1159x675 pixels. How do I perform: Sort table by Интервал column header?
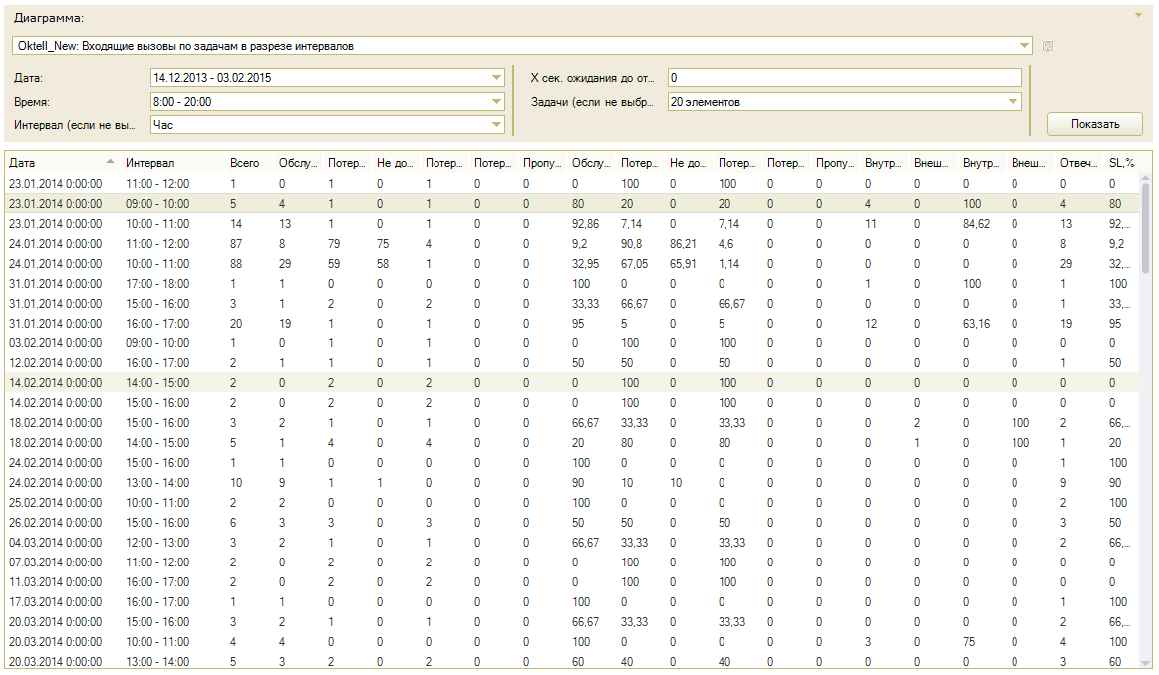tap(149, 162)
